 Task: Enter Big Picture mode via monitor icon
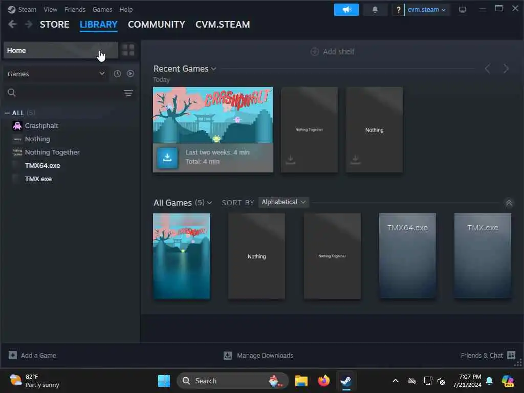coord(463,9)
